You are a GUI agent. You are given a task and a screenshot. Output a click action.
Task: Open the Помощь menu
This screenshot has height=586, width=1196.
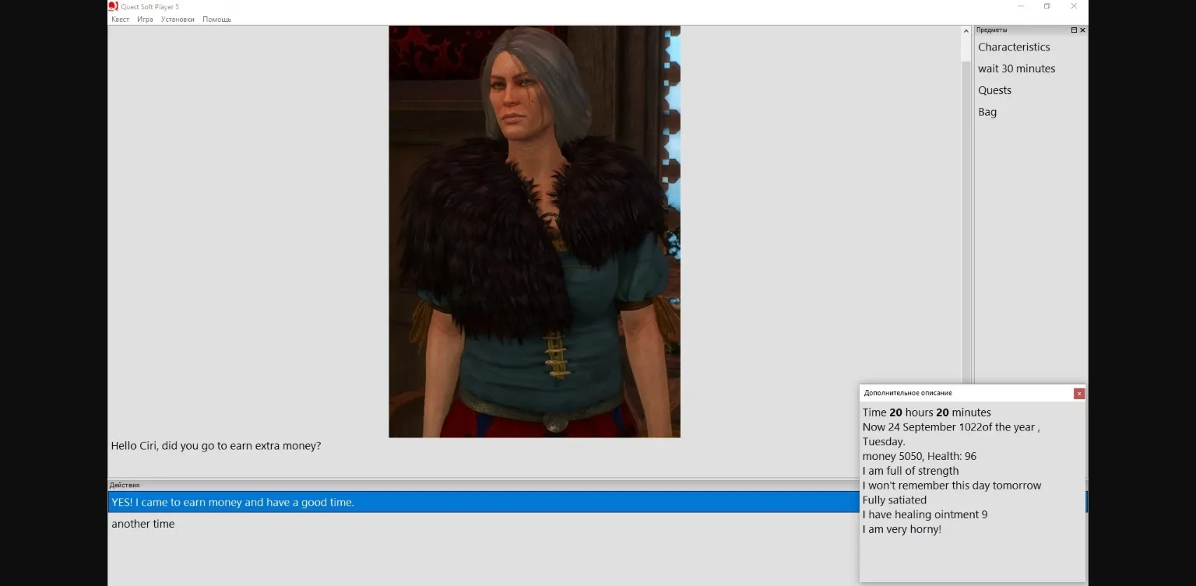tap(216, 19)
